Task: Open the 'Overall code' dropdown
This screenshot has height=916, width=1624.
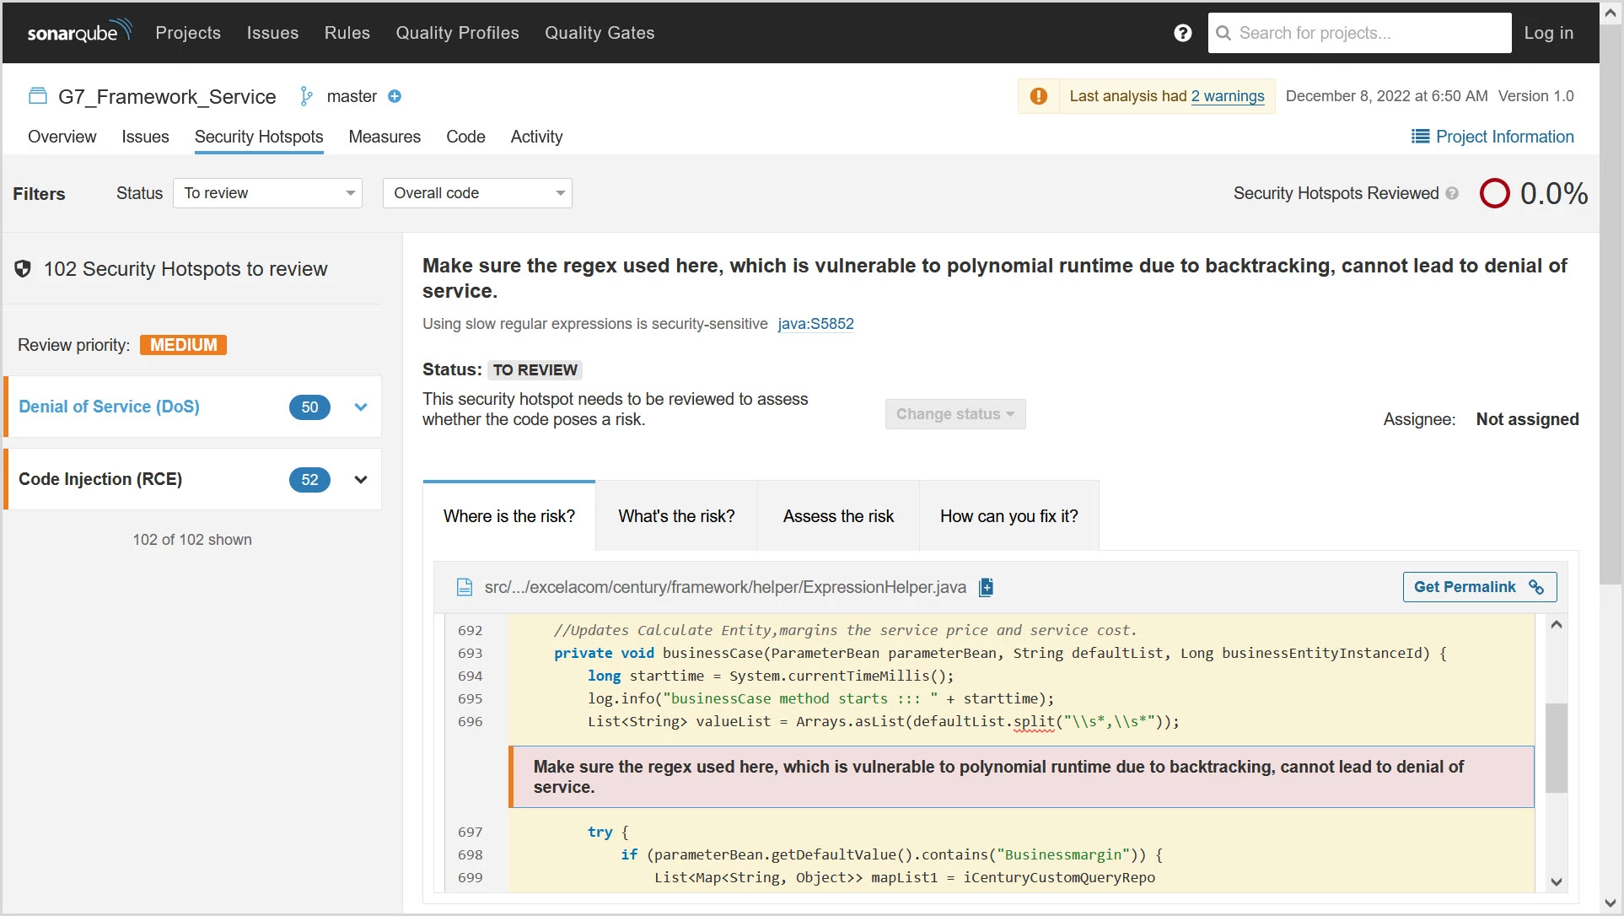Action: (477, 193)
